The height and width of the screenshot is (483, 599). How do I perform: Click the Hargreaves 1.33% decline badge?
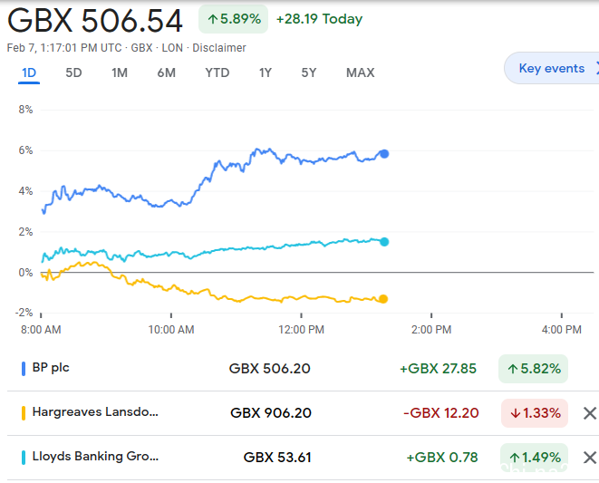pyautogui.click(x=535, y=413)
